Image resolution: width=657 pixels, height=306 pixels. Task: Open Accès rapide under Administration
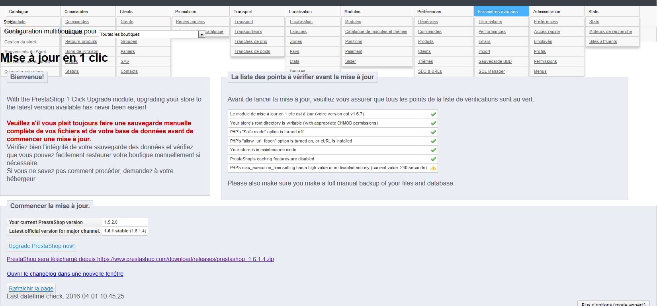[547, 31]
